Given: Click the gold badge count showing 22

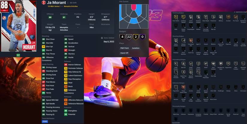Looking at the screenshot, I should click(129, 37).
